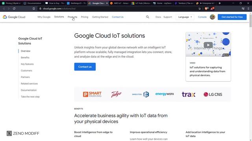Go to the Console
This screenshot has height=141, width=252.
202,17
